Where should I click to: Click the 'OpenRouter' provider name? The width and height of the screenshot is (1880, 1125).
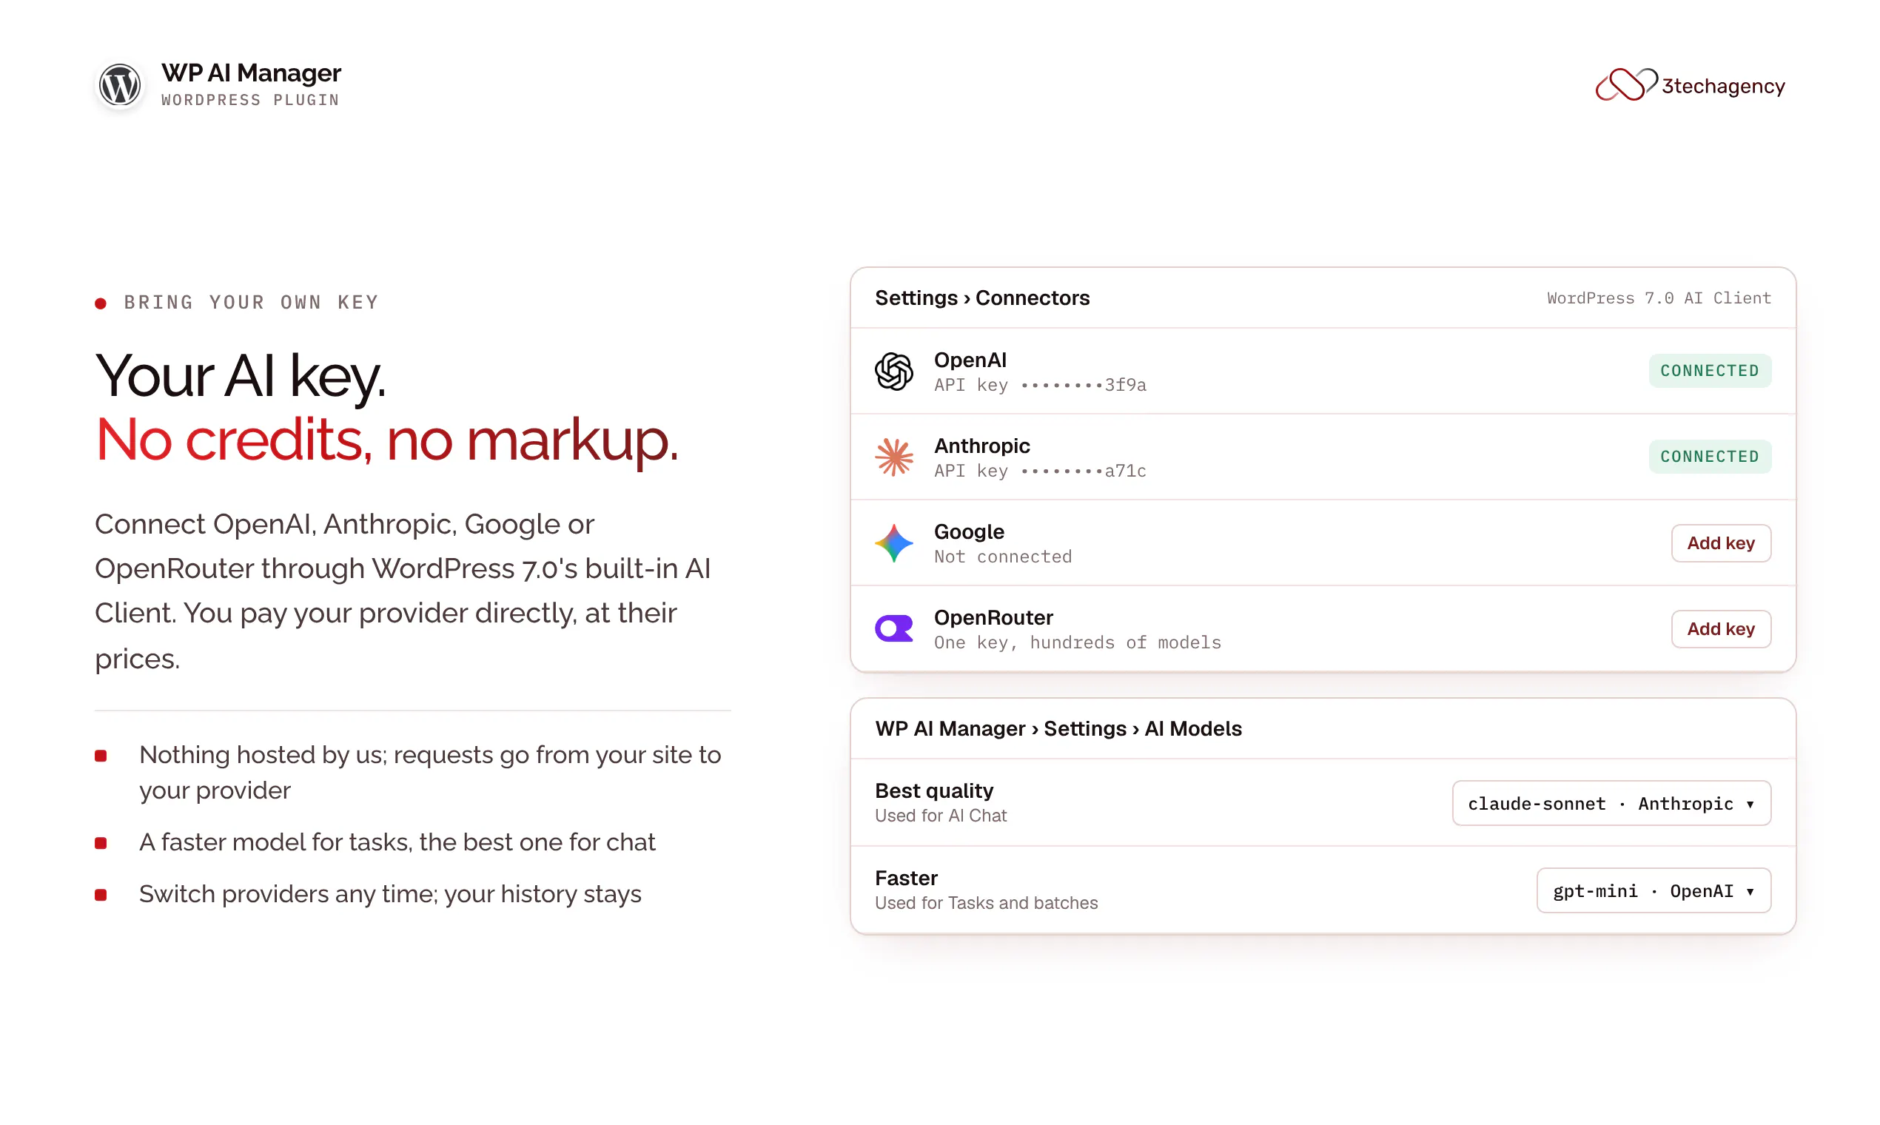pos(993,617)
